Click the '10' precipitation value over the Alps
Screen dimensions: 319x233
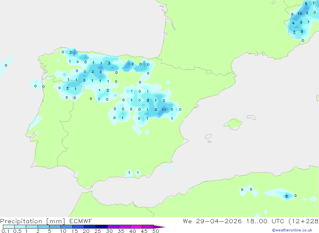[300, 14]
